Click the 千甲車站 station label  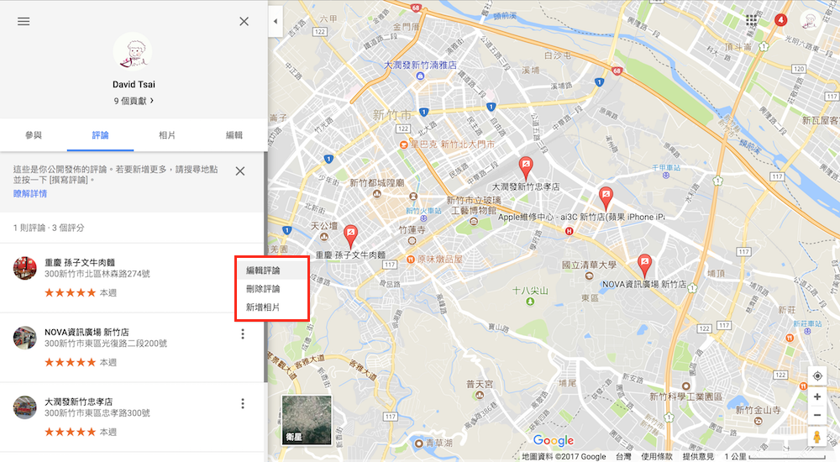point(666,168)
